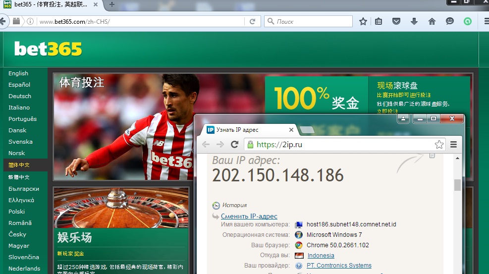Viewport: 489px width, 274px height.
Task: Click the Chrome scrollbar up arrow
Action: 457,159
